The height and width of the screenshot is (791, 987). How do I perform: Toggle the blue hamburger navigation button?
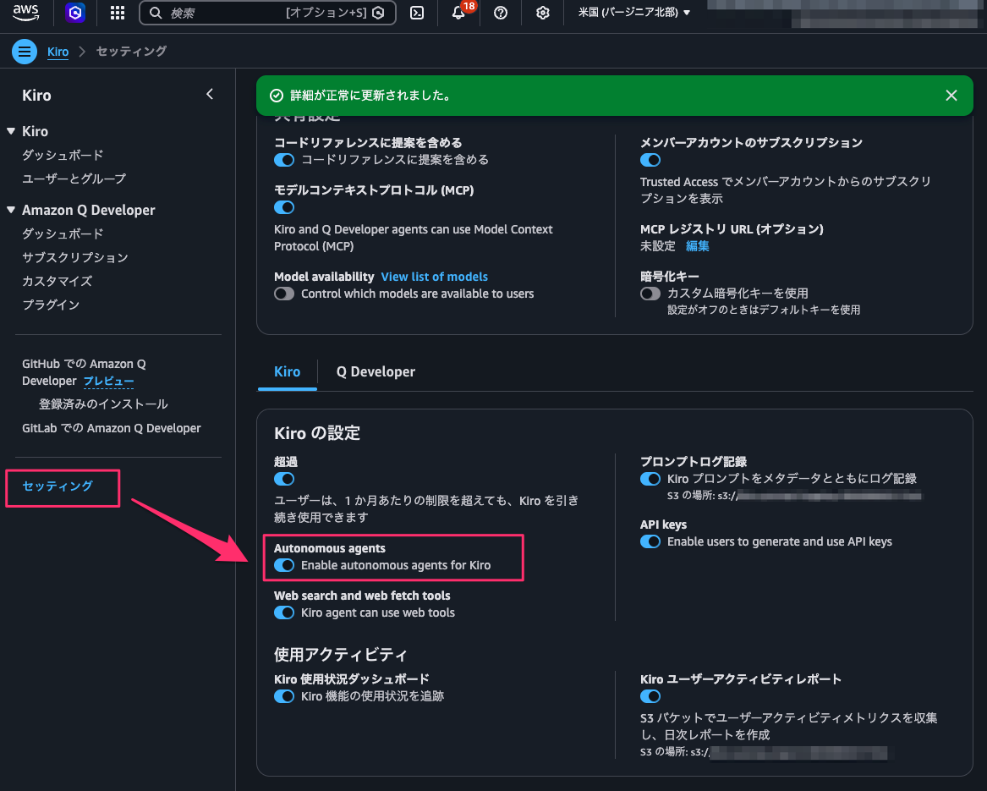tap(25, 52)
